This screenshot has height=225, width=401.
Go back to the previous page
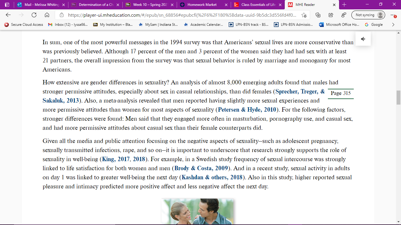[x=8, y=15]
